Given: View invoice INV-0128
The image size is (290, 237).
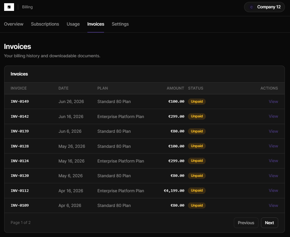Looking at the screenshot, I should [273, 146].
